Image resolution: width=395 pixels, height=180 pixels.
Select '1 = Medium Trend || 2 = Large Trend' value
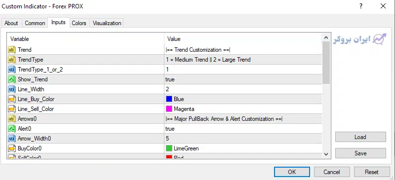pos(208,60)
